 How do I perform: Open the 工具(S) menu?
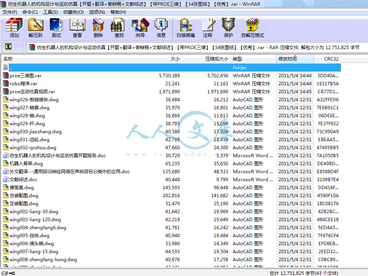click(x=50, y=12)
